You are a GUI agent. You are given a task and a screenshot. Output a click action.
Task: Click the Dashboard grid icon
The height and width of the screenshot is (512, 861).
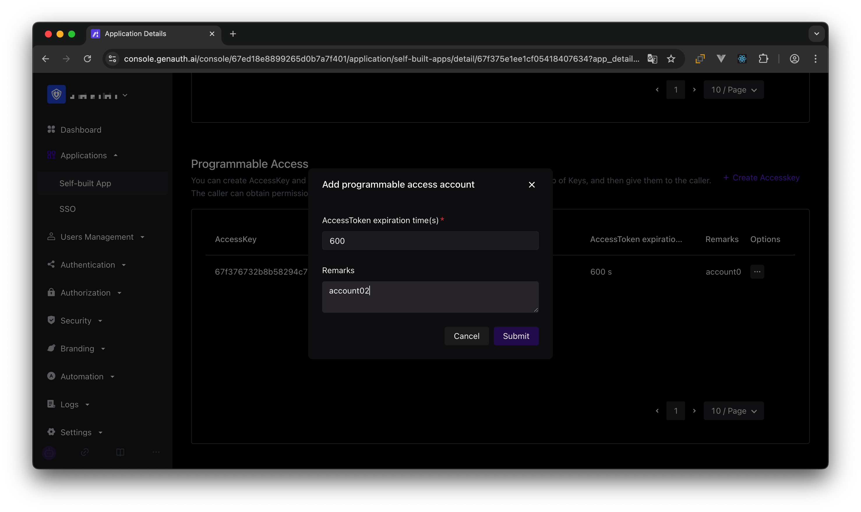51,129
